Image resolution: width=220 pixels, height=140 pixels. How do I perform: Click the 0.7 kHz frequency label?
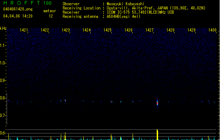(3, 115)
